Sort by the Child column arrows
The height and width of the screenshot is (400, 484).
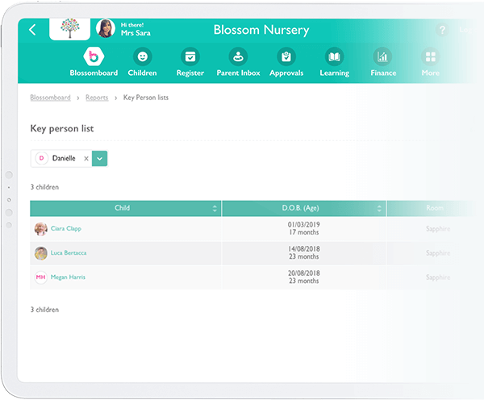tap(215, 208)
